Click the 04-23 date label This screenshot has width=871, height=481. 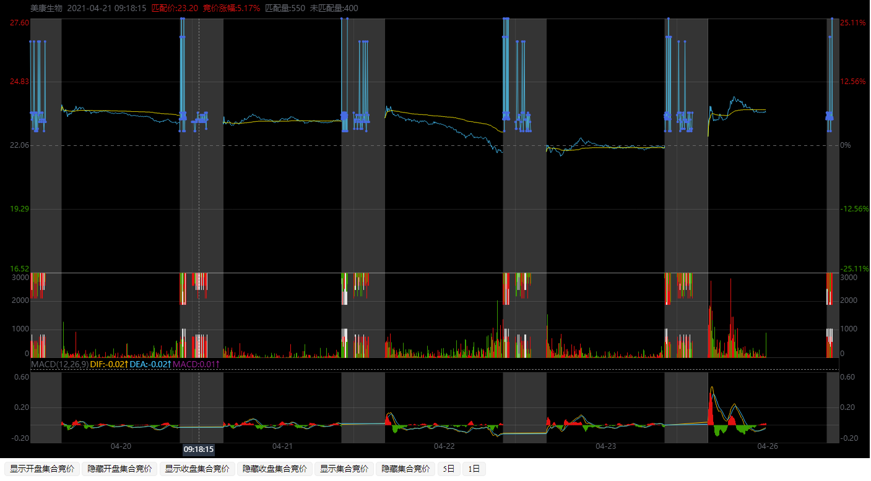coord(605,446)
